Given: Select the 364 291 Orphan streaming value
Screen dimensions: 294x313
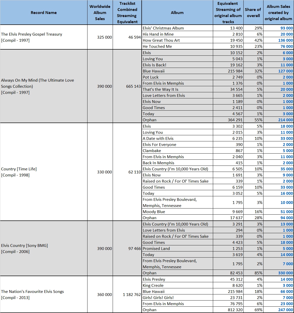Looking at the screenshot, I should pyautogui.click(x=228, y=120).
